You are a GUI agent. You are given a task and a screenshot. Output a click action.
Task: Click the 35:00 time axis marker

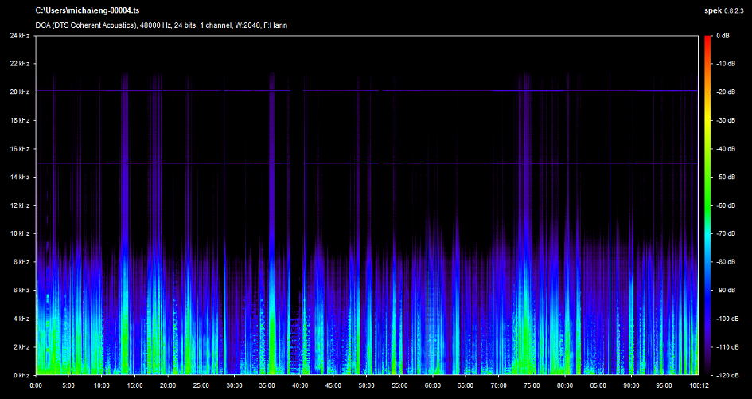tap(267, 385)
